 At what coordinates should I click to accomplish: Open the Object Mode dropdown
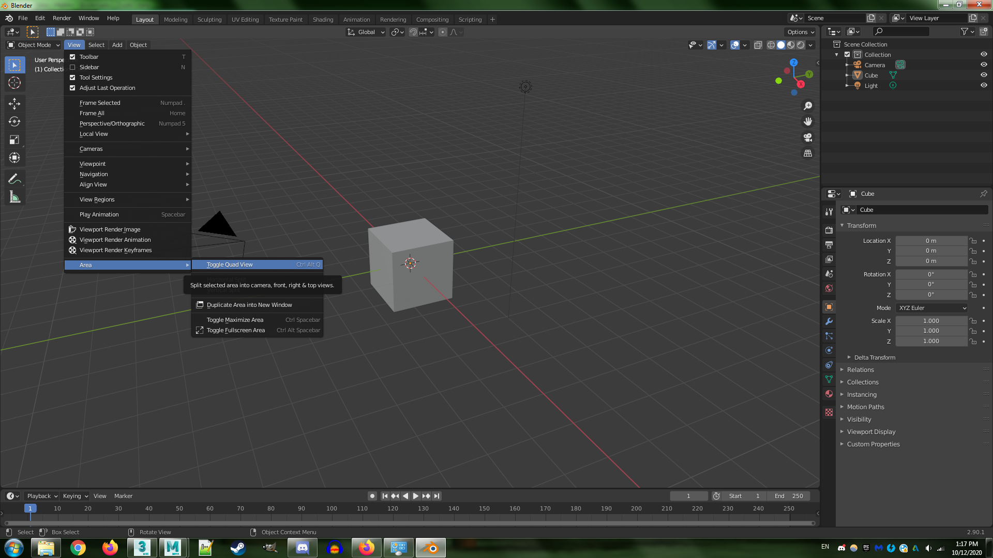[x=34, y=45]
